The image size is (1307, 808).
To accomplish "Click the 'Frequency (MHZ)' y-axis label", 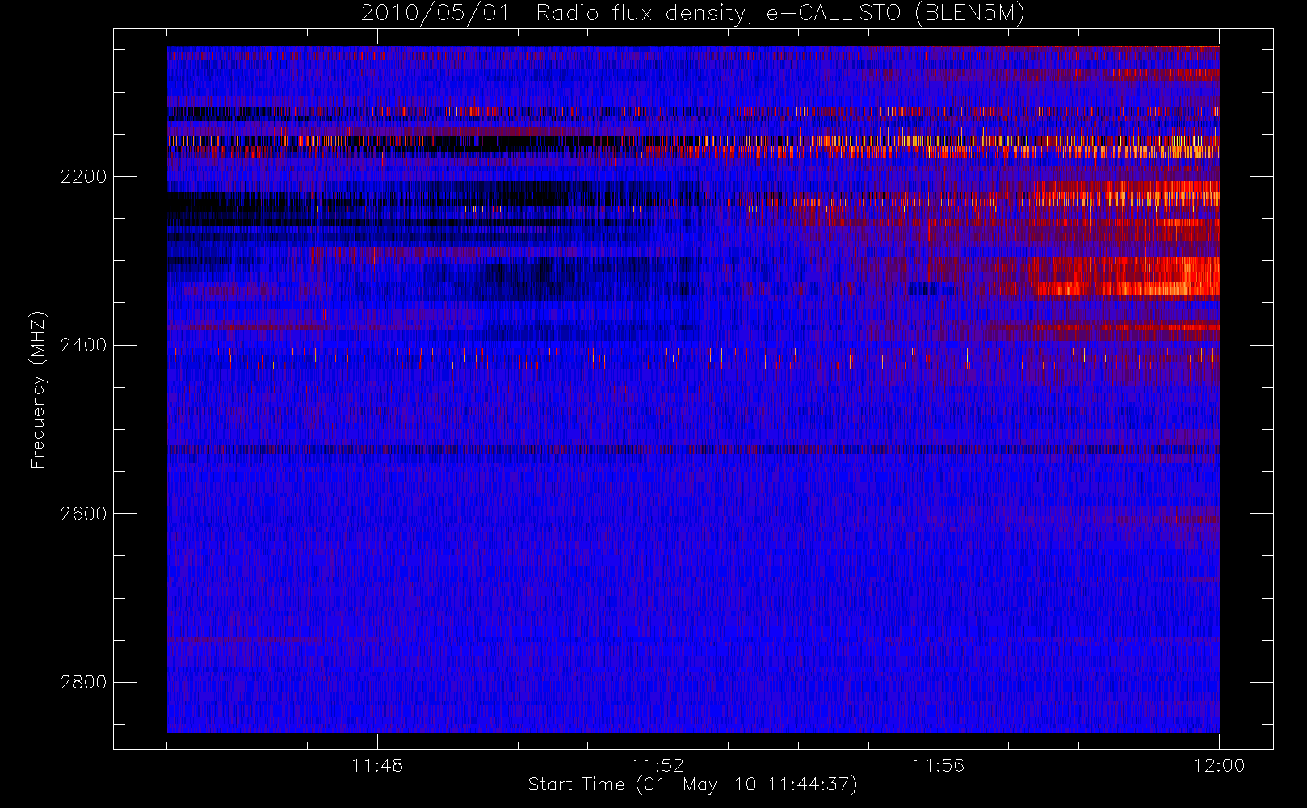I will coord(38,390).
